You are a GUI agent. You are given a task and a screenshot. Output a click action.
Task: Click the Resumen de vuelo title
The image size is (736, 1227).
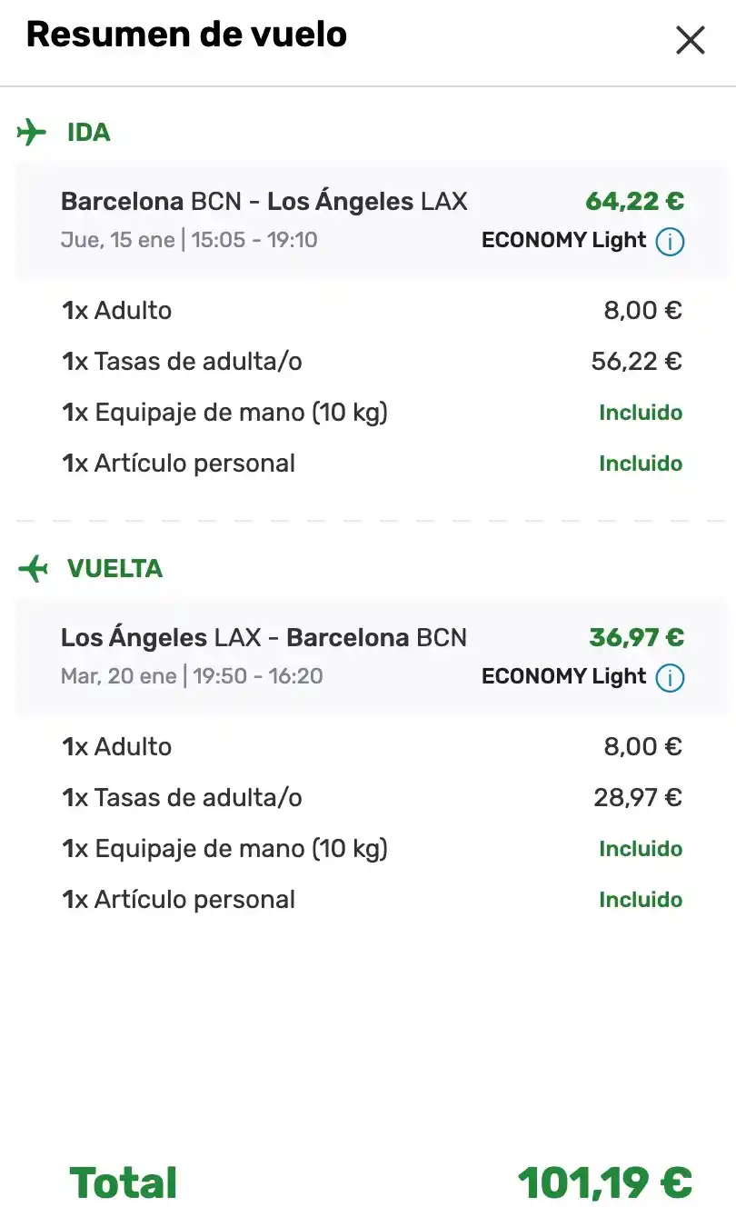click(186, 35)
